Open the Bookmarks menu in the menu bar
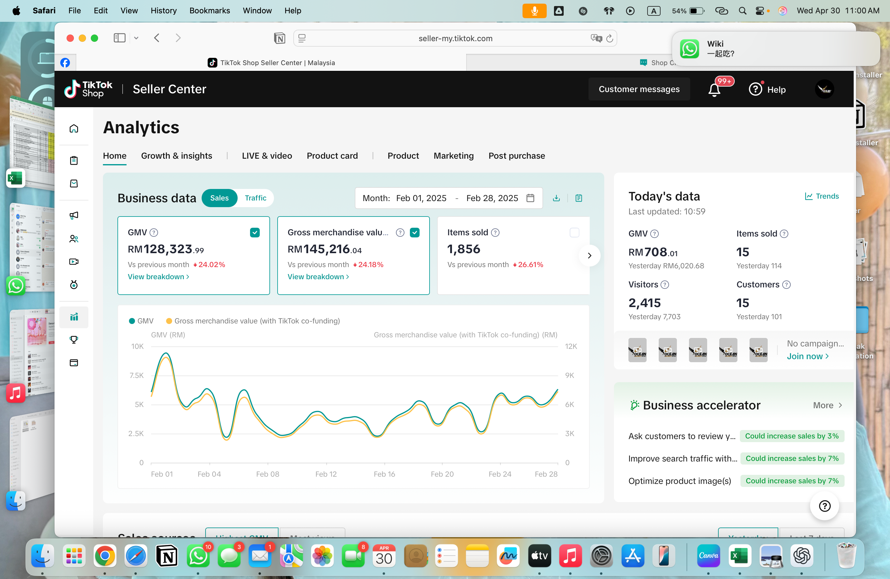890x579 pixels. pos(209,11)
